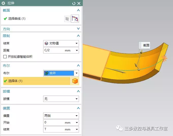Open the offset end options arrow
The width and height of the screenshot is (173, 136).
pos(77,129)
